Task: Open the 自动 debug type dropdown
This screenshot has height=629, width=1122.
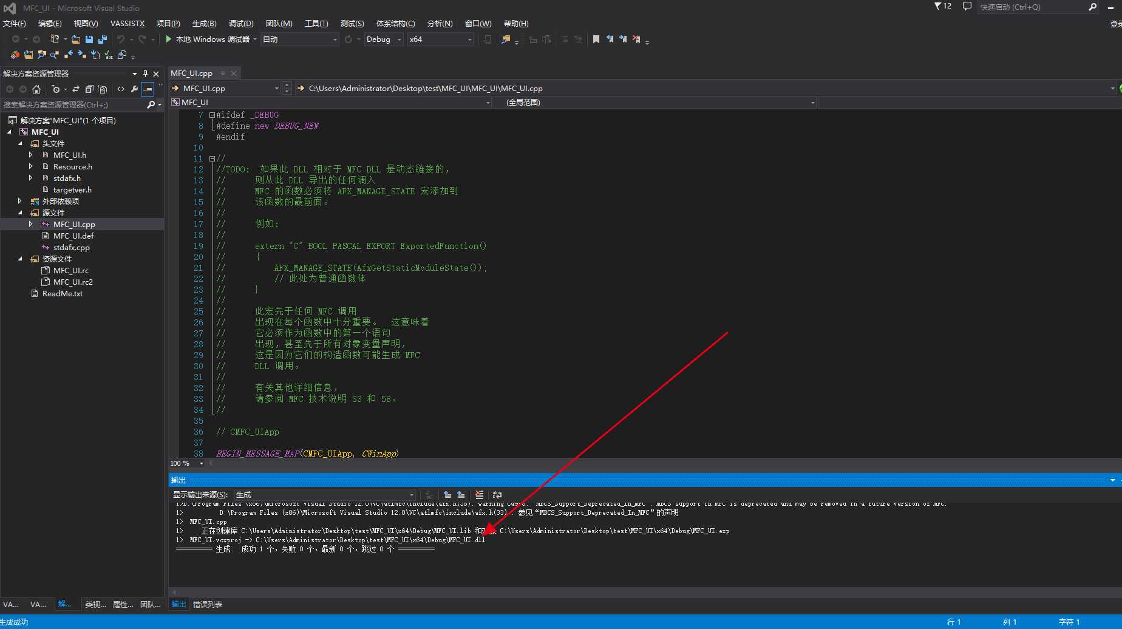Action: (300, 39)
